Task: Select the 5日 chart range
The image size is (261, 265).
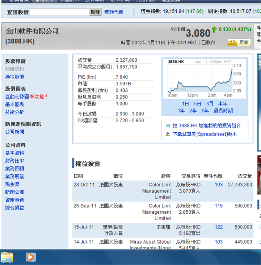Action: click(197, 104)
